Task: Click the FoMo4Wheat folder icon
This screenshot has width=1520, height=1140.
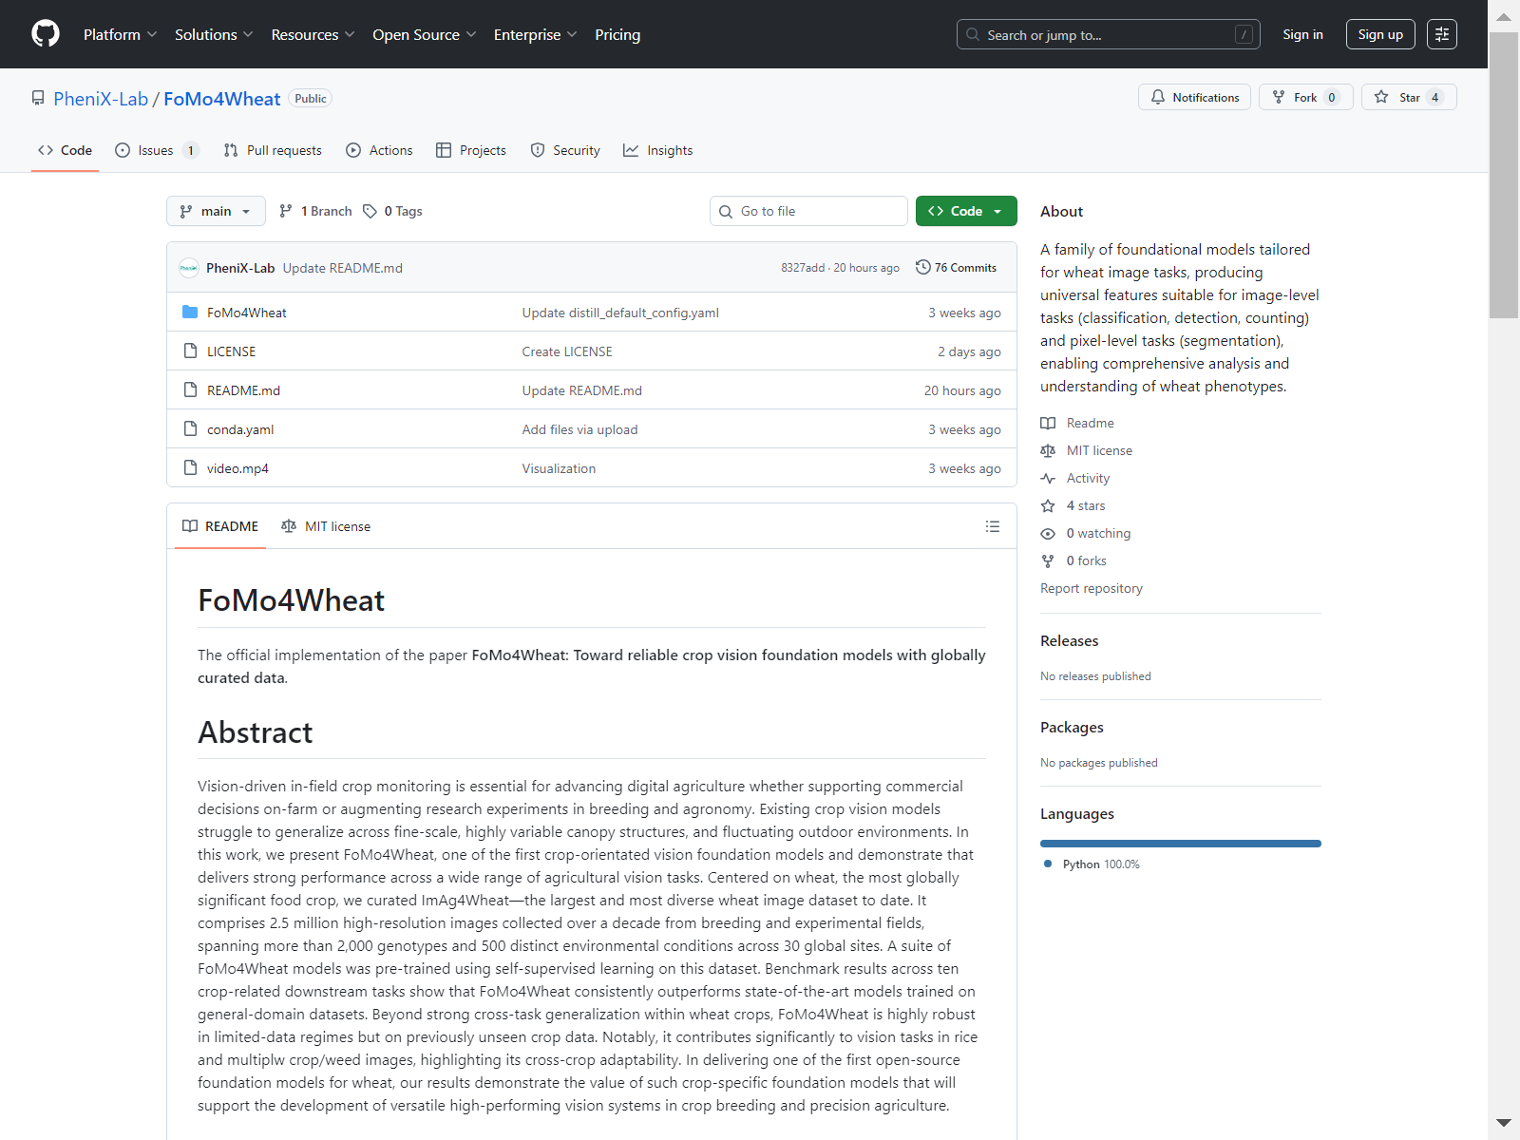Action: (x=190, y=313)
